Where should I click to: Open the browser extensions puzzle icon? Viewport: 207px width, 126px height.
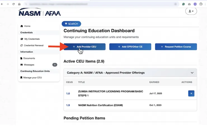[x=201, y=4]
